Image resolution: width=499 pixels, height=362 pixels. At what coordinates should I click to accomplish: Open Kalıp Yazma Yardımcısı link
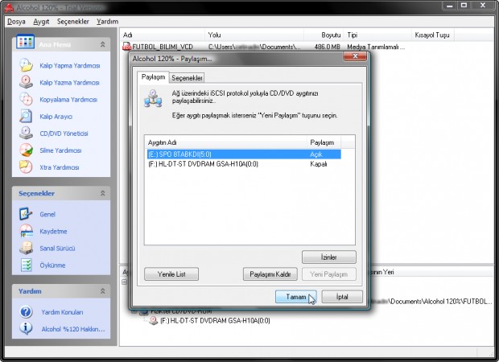point(69,82)
